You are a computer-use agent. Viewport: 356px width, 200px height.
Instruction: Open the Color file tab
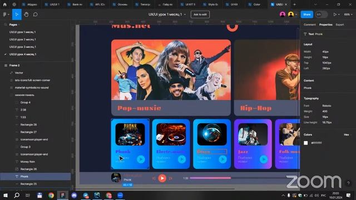point(255,4)
